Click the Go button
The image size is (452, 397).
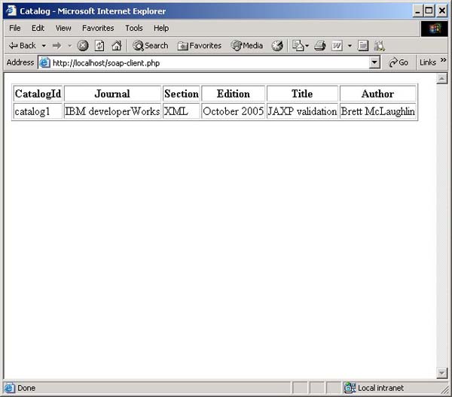pos(398,62)
